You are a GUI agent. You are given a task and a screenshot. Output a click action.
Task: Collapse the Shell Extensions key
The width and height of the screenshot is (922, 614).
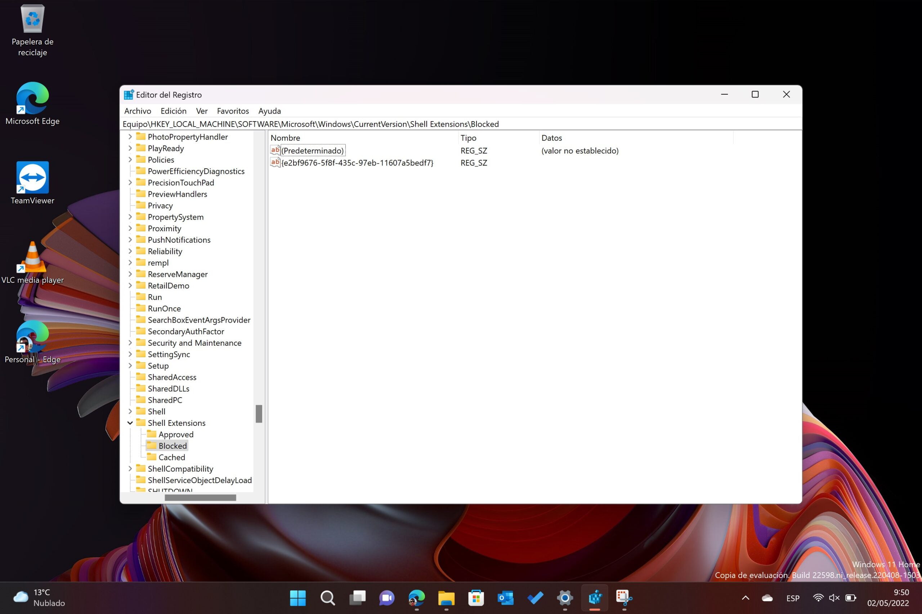130,423
